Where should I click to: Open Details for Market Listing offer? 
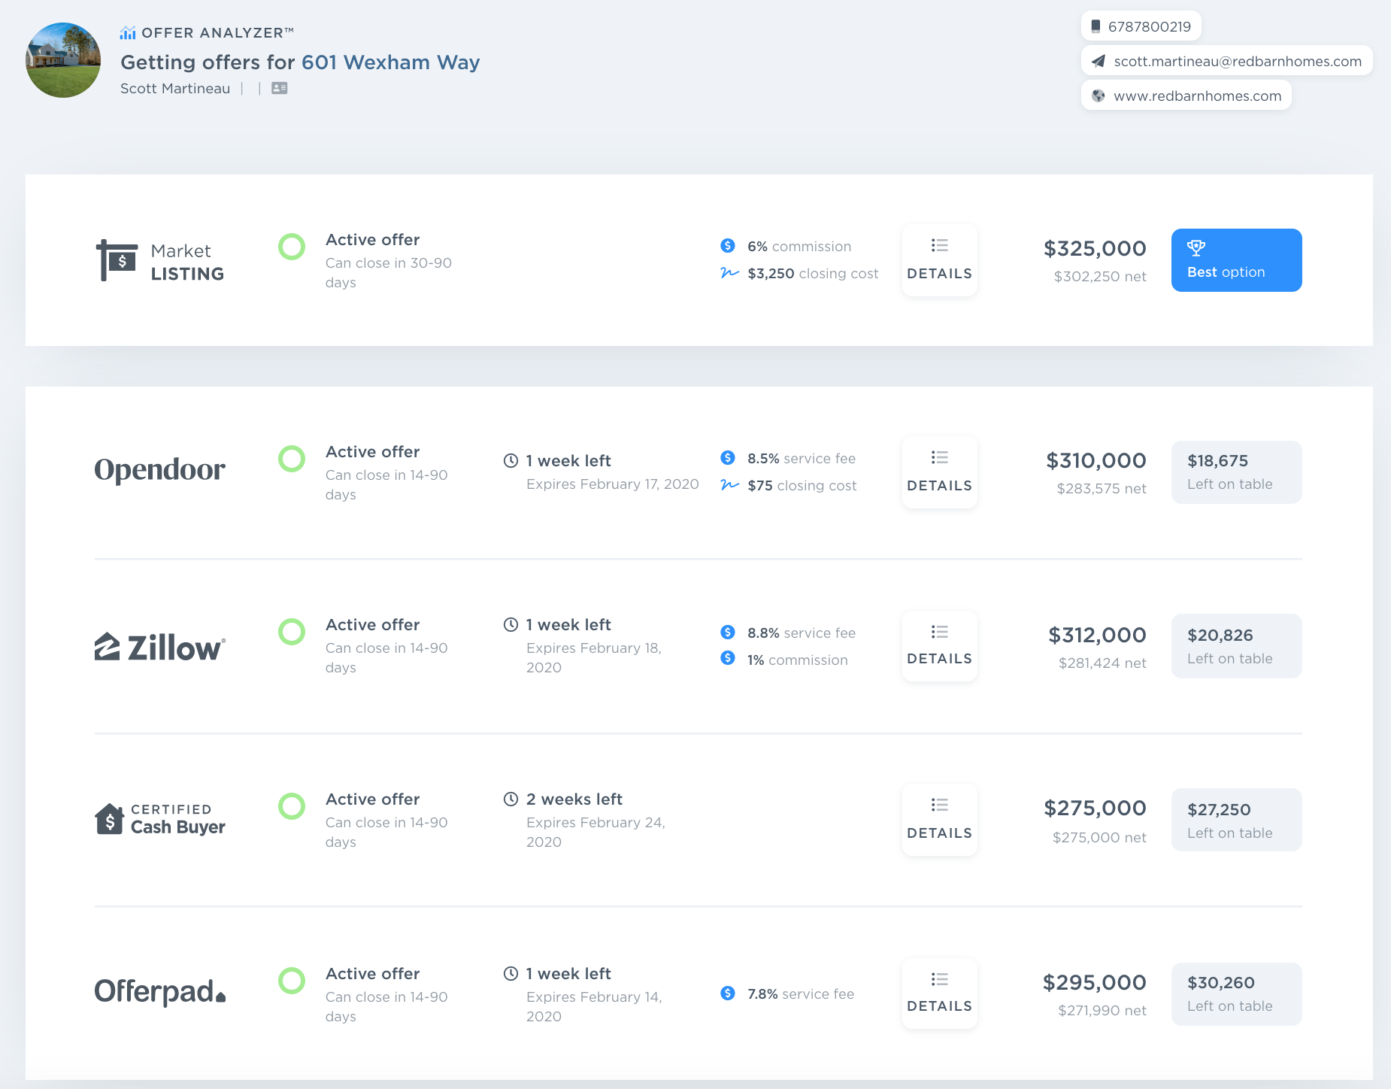click(940, 259)
